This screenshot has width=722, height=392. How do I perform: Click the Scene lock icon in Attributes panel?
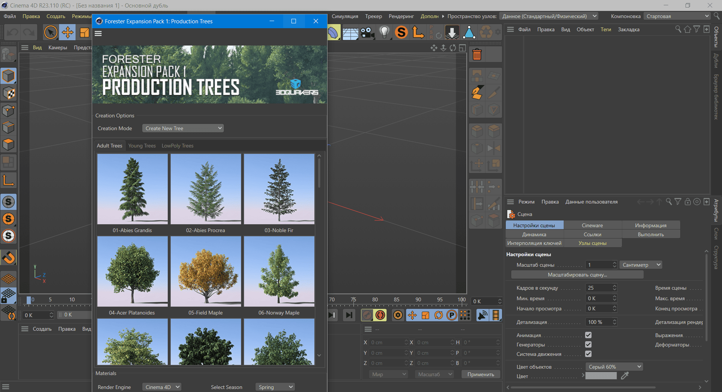(x=687, y=202)
